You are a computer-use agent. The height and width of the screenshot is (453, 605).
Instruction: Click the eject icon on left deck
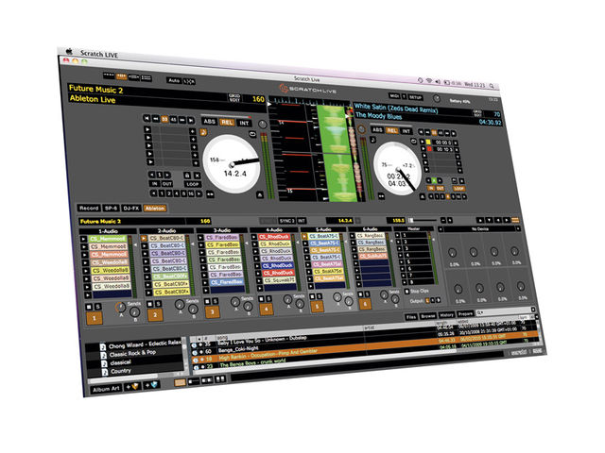[x=261, y=195]
